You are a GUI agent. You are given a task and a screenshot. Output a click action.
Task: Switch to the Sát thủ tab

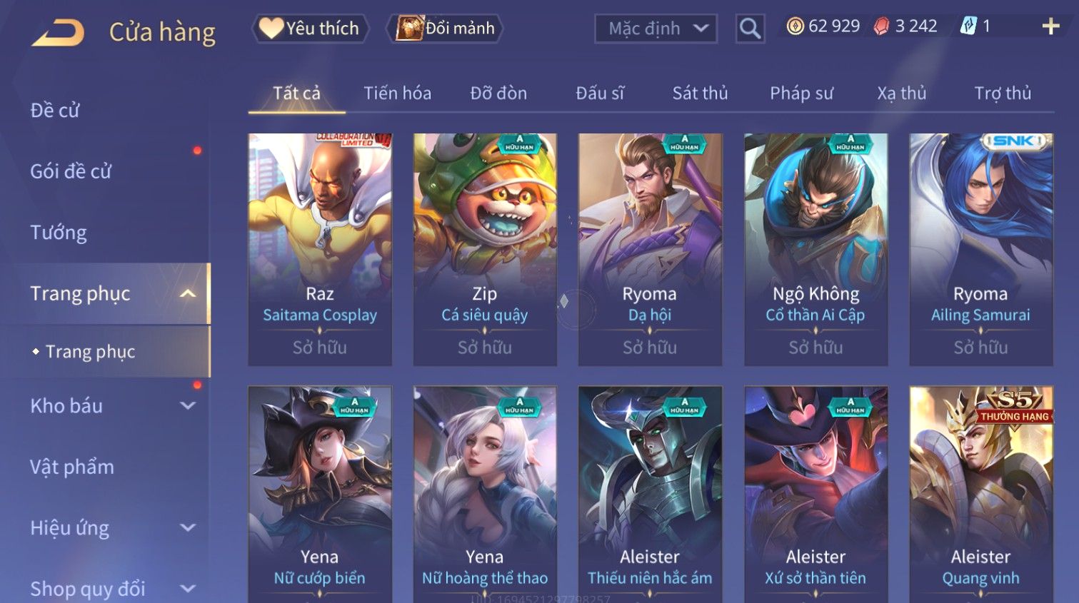click(x=700, y=93)
